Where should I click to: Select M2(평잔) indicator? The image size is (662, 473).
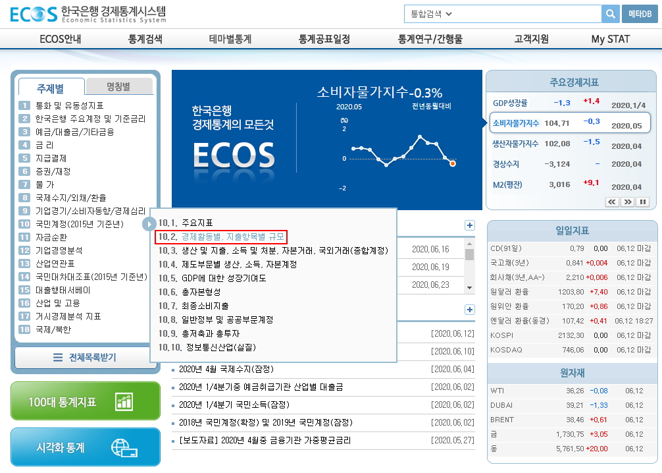point(507,184)
